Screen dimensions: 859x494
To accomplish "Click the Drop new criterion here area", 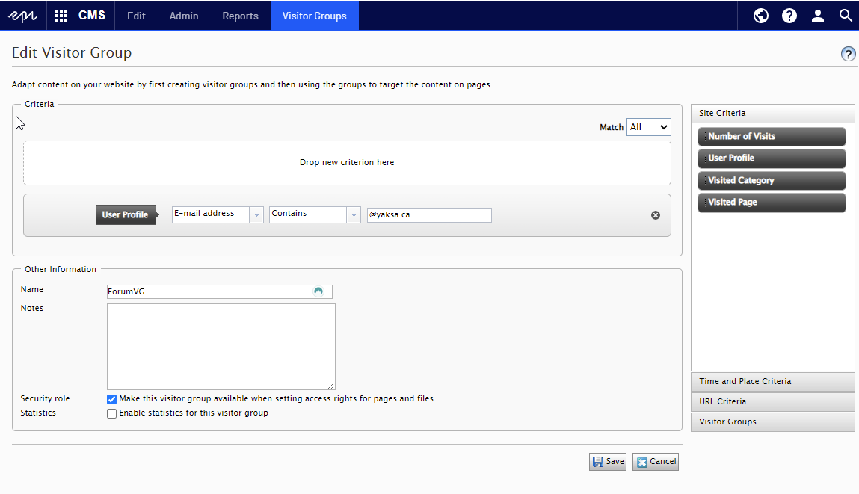I will pos(347,163).
